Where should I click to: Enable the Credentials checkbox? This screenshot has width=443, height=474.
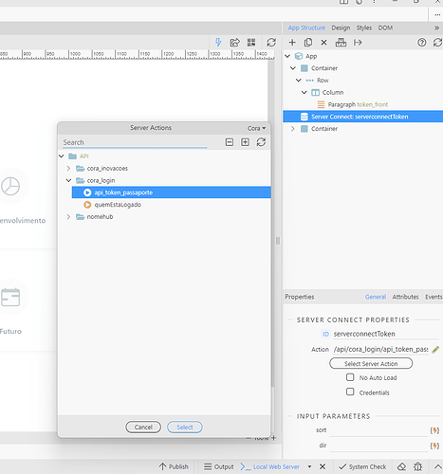click(350, 392)
